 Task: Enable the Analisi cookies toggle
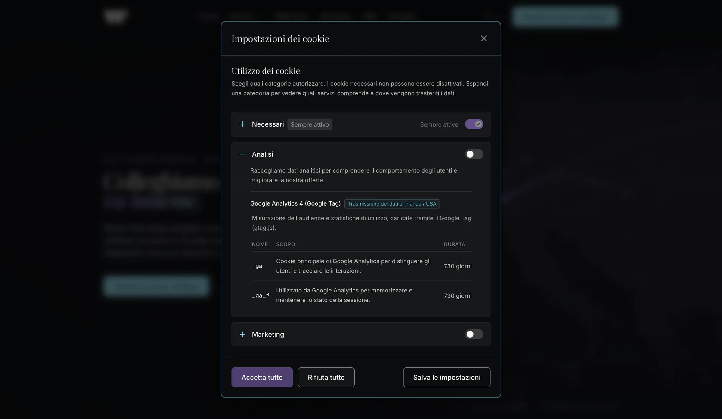pyautogui.click(x=474, y=154)
